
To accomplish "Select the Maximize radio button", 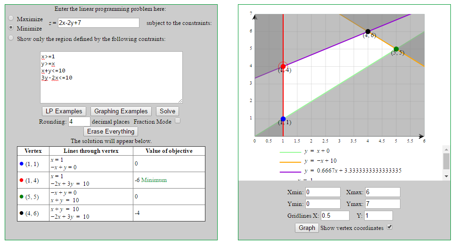I will (x=11, y=18).
